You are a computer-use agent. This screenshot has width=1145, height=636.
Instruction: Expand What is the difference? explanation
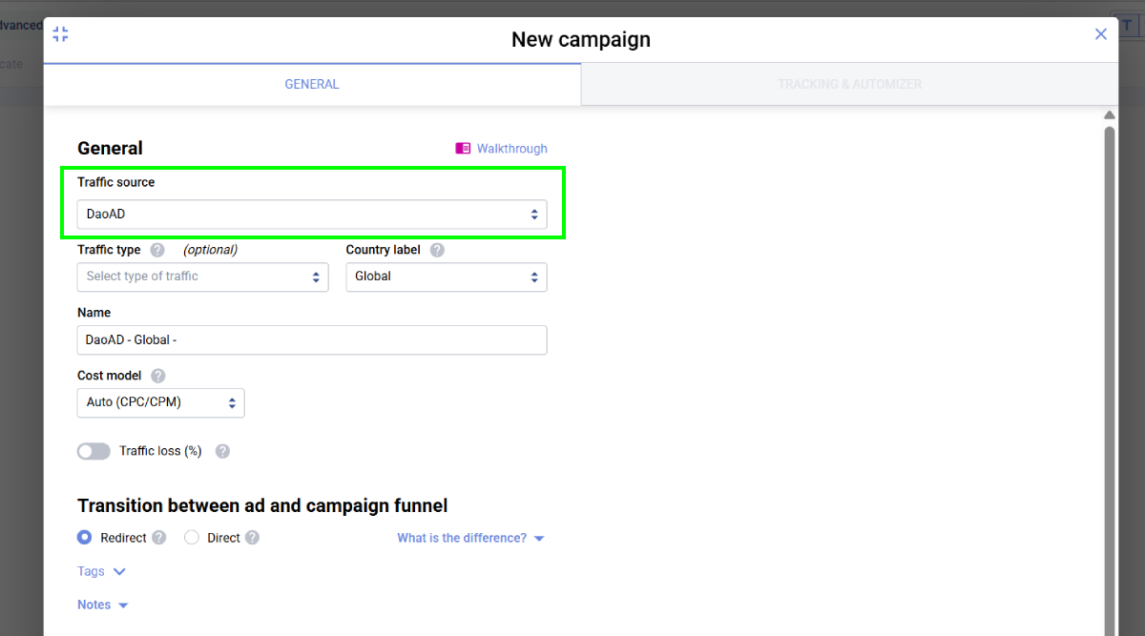click(x=470, y=538)
